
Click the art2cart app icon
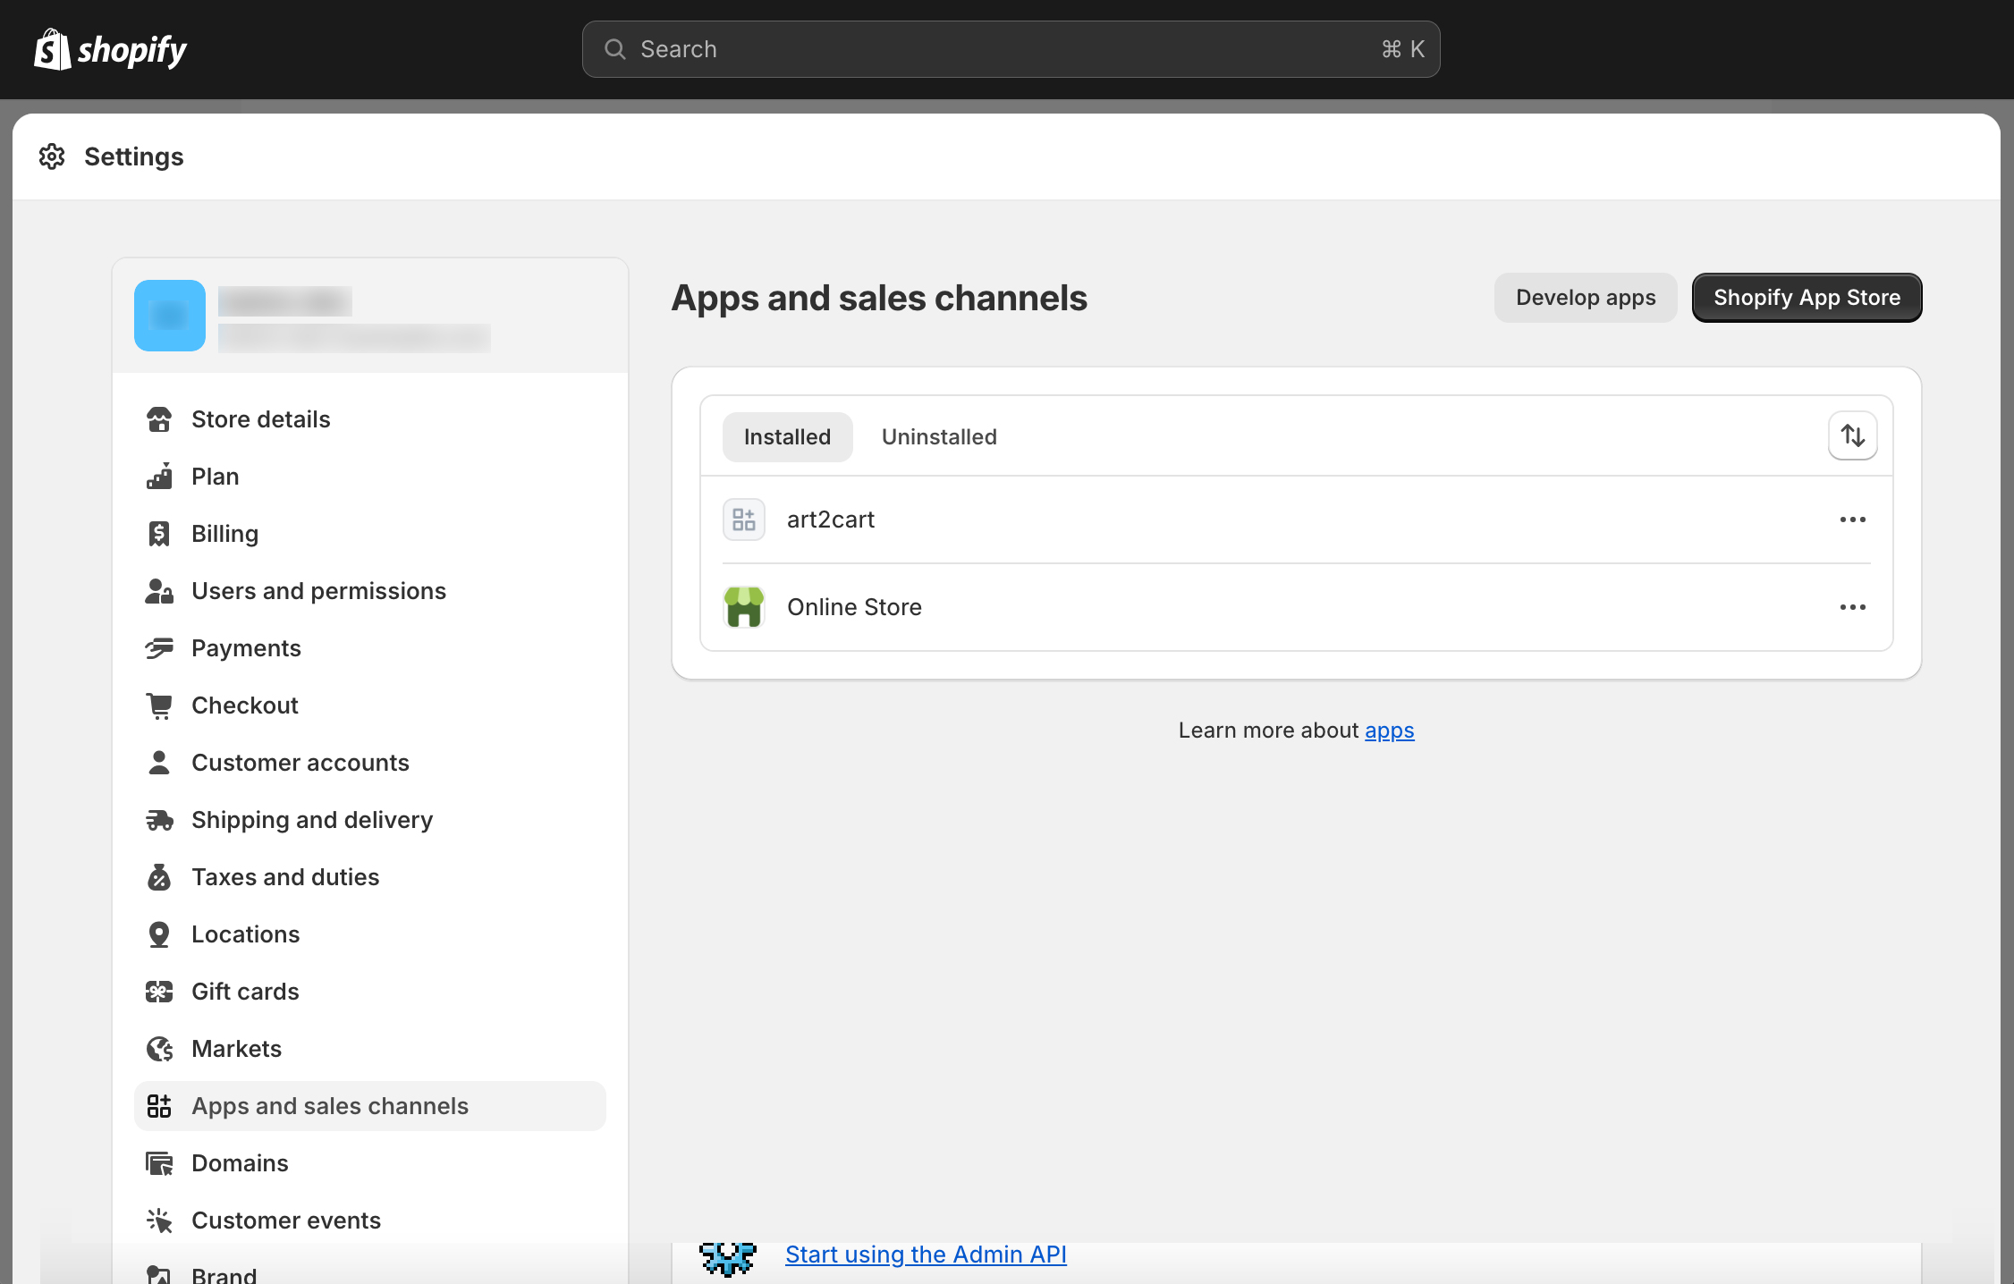pos(743,520)
